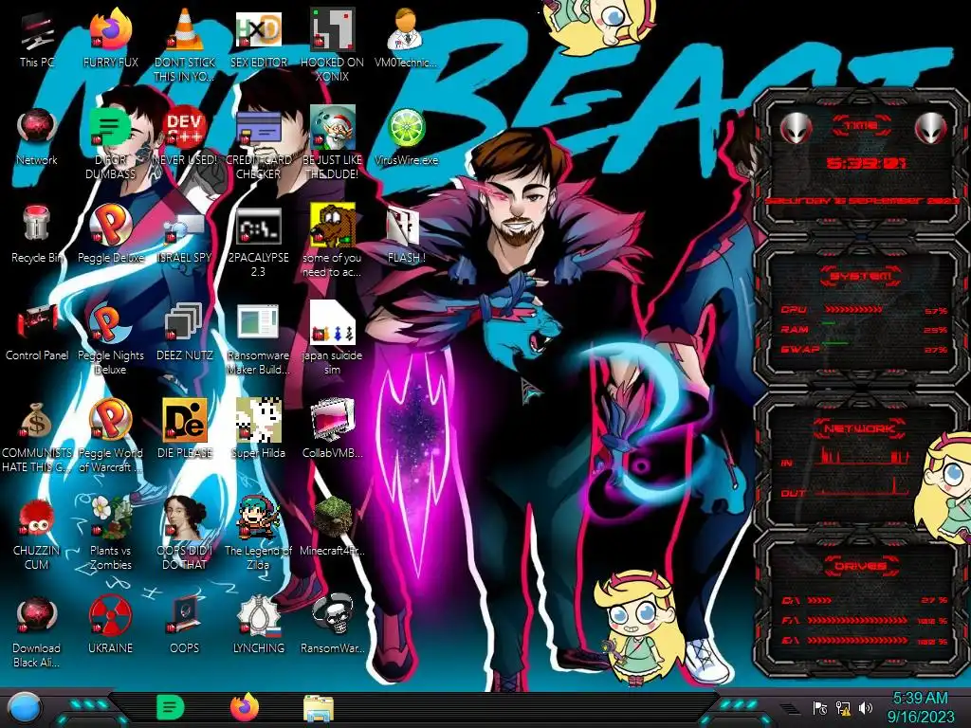Click the NETWORK gadget header
The height and width of the screenshot is (728, 971).
(859, 428)
